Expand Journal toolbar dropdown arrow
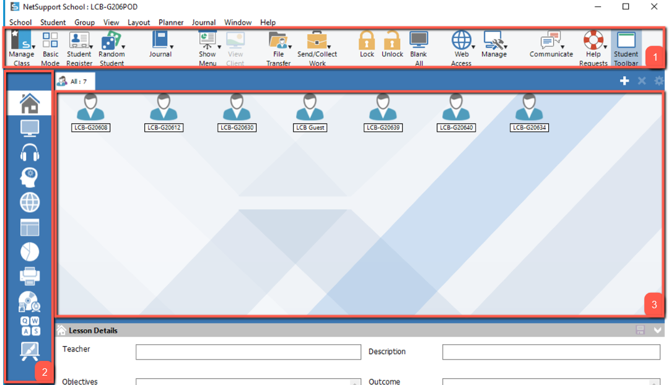 172,47
